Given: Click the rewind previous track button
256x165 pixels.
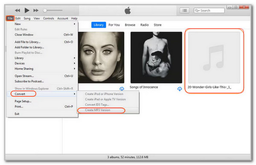Looking at the screenshot, I should pyautogui.click(x=17, y=10).
